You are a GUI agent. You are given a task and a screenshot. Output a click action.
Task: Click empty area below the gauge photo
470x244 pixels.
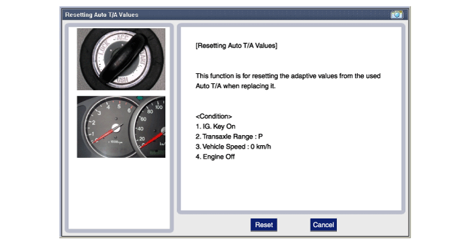point(120,194)
